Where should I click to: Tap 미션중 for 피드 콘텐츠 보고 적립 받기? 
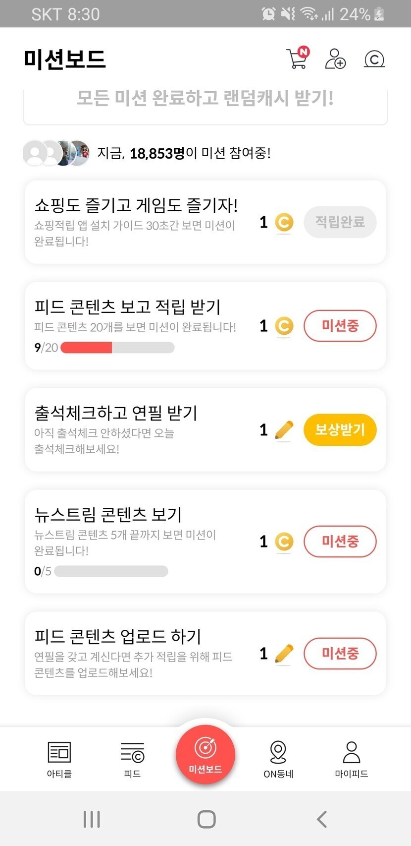point(340,326)
